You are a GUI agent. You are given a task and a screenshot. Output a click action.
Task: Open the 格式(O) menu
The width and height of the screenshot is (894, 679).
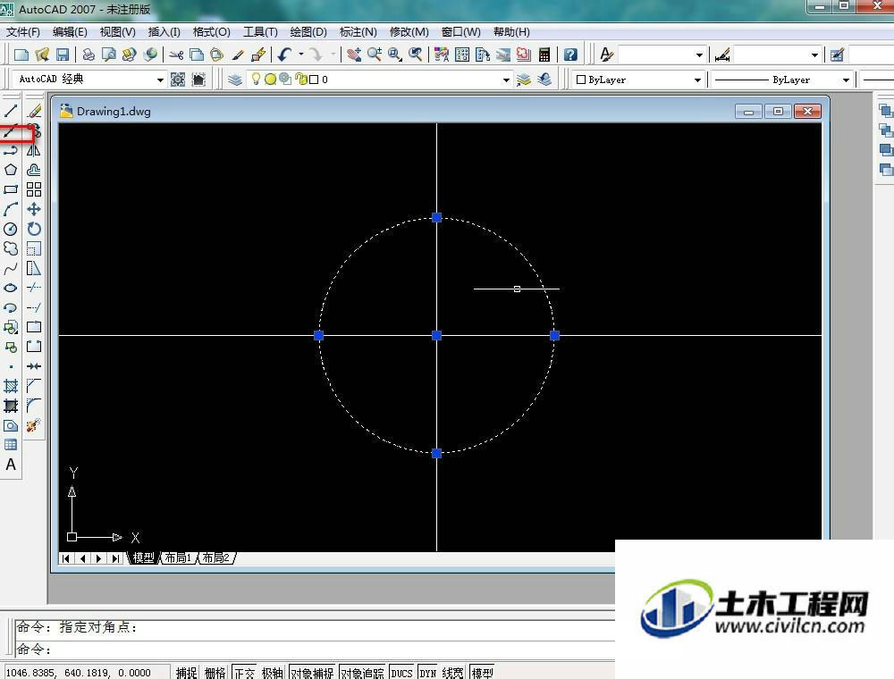212,32
